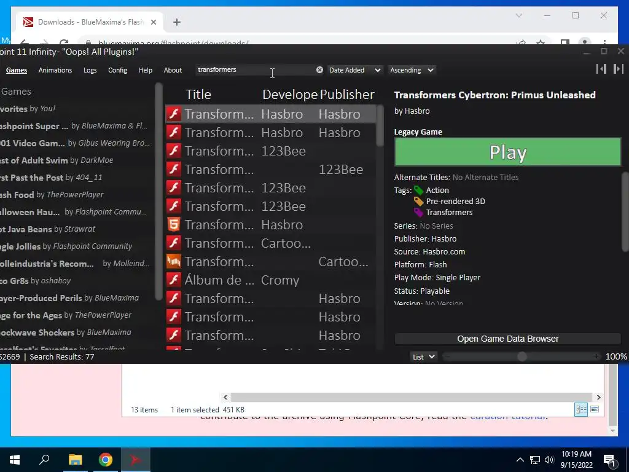The image size is (629, 472).
Task: Open the Config tab
Action: click(x=117, y=70)
